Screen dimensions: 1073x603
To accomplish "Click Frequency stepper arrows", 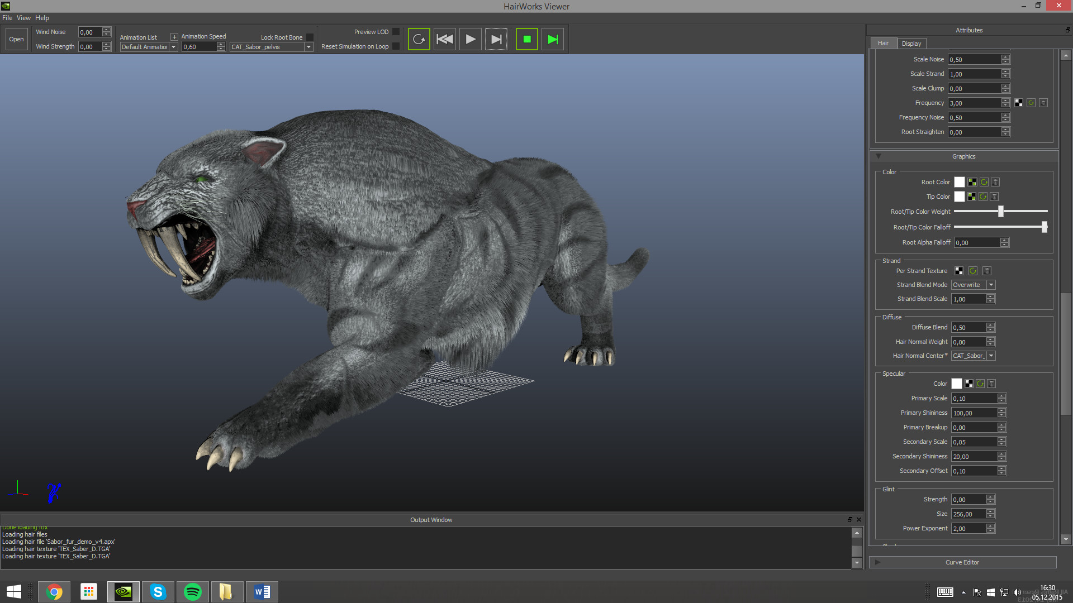I will click(x=1005, y=103).
